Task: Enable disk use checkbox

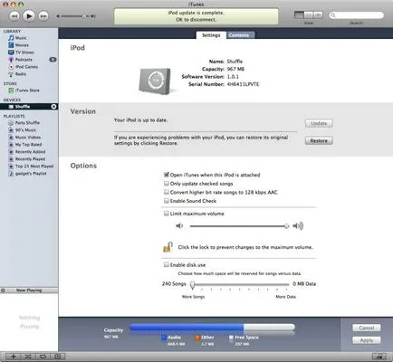Action: coord(167,265)
